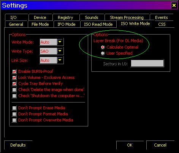The width and height of the screenshot is (179, 153).
Task: Open the Link Size dropdown arrow
Action: (x=60, y=60)
